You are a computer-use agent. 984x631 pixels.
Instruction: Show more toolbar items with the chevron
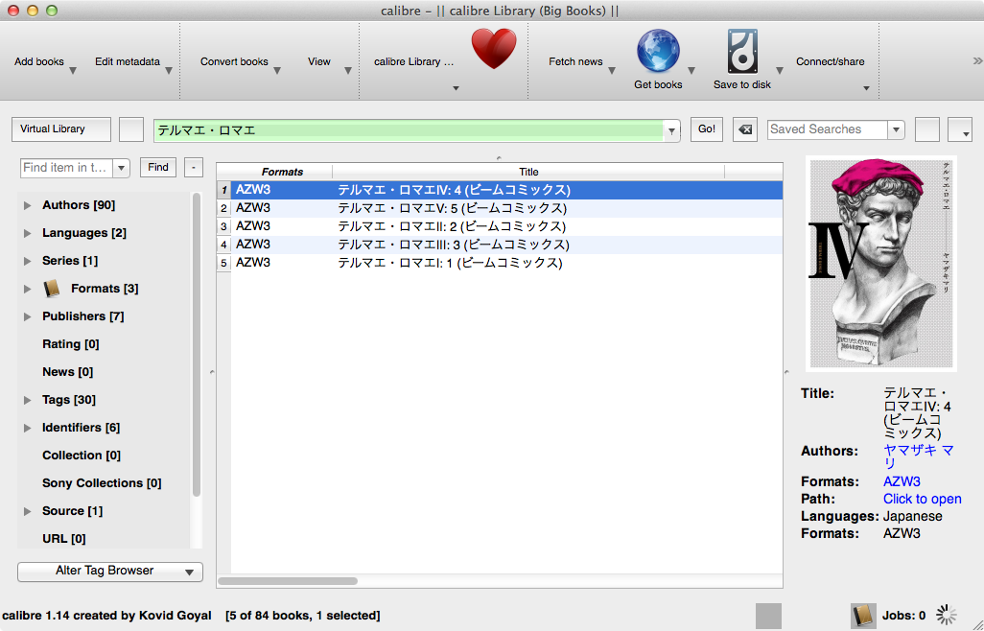(x=977, y=60)
